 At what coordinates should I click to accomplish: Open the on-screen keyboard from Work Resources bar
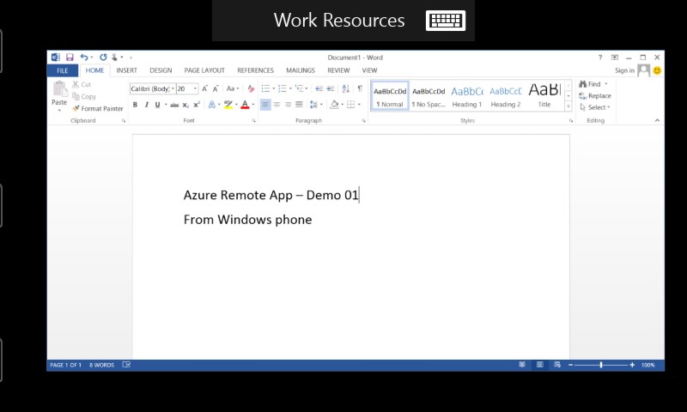445,21
